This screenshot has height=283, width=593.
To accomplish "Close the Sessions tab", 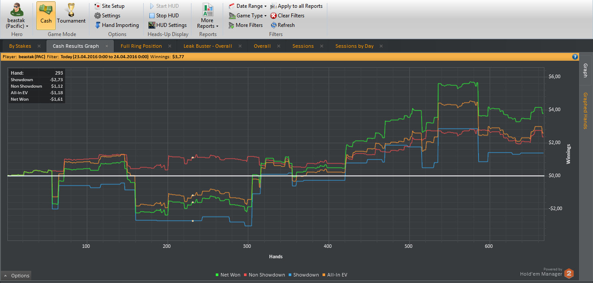I will click(x=322, y=46).
